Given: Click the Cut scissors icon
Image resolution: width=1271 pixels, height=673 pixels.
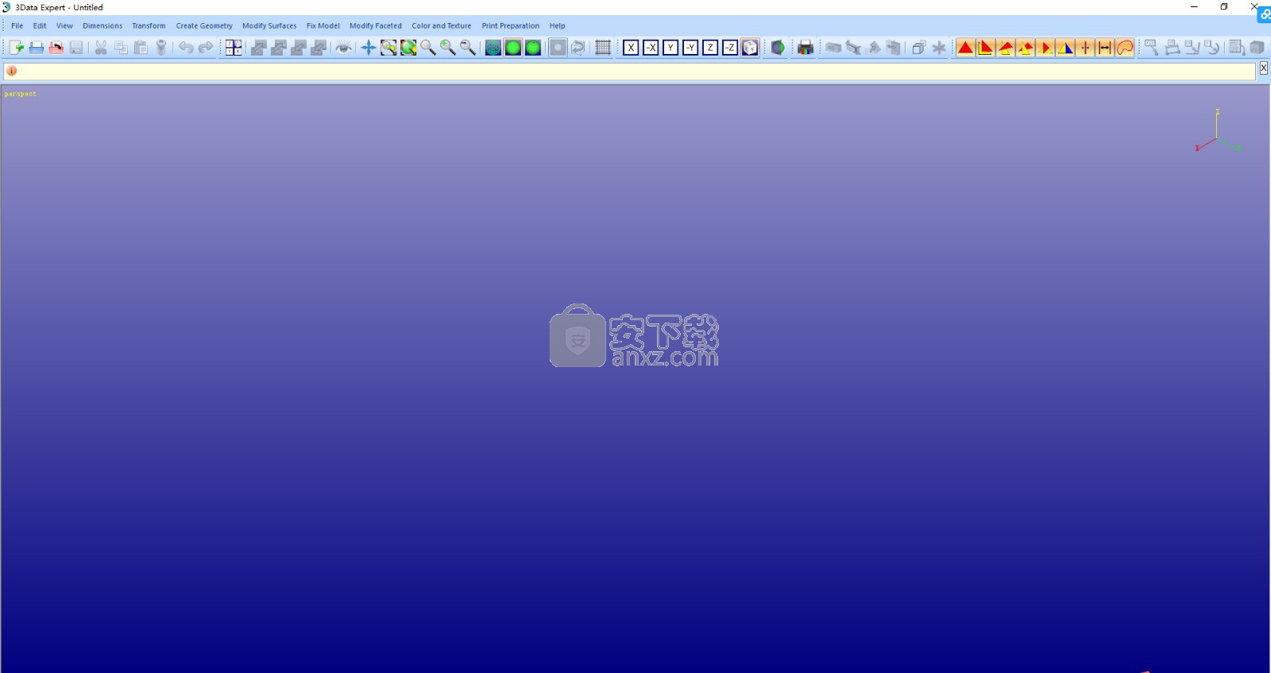Looking at the screenshot, I should [x=101, y=48].
